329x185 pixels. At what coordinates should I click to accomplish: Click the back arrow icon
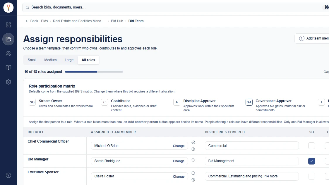[x=27, y=21]
